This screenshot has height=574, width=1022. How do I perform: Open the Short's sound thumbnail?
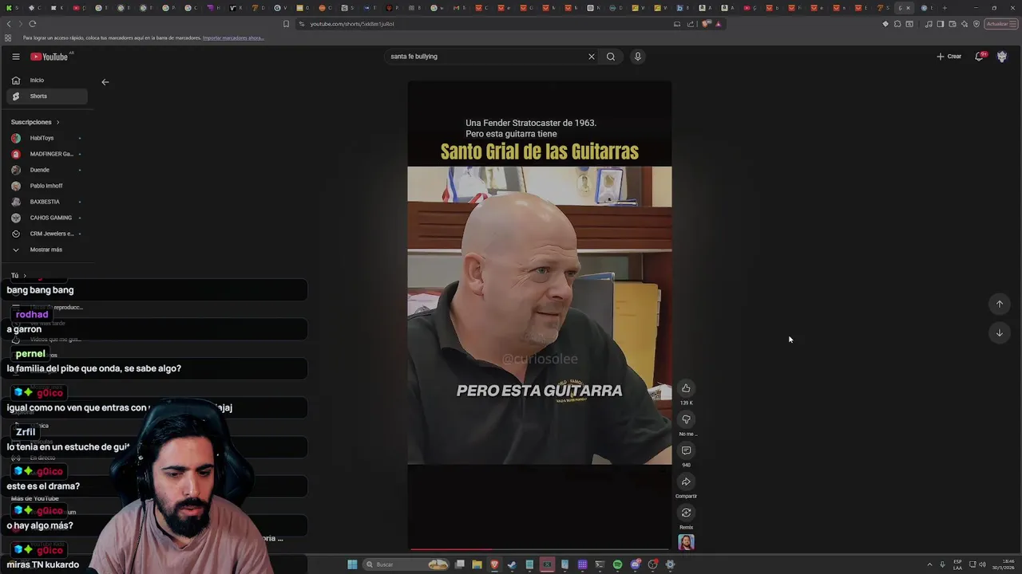(686, 542)
